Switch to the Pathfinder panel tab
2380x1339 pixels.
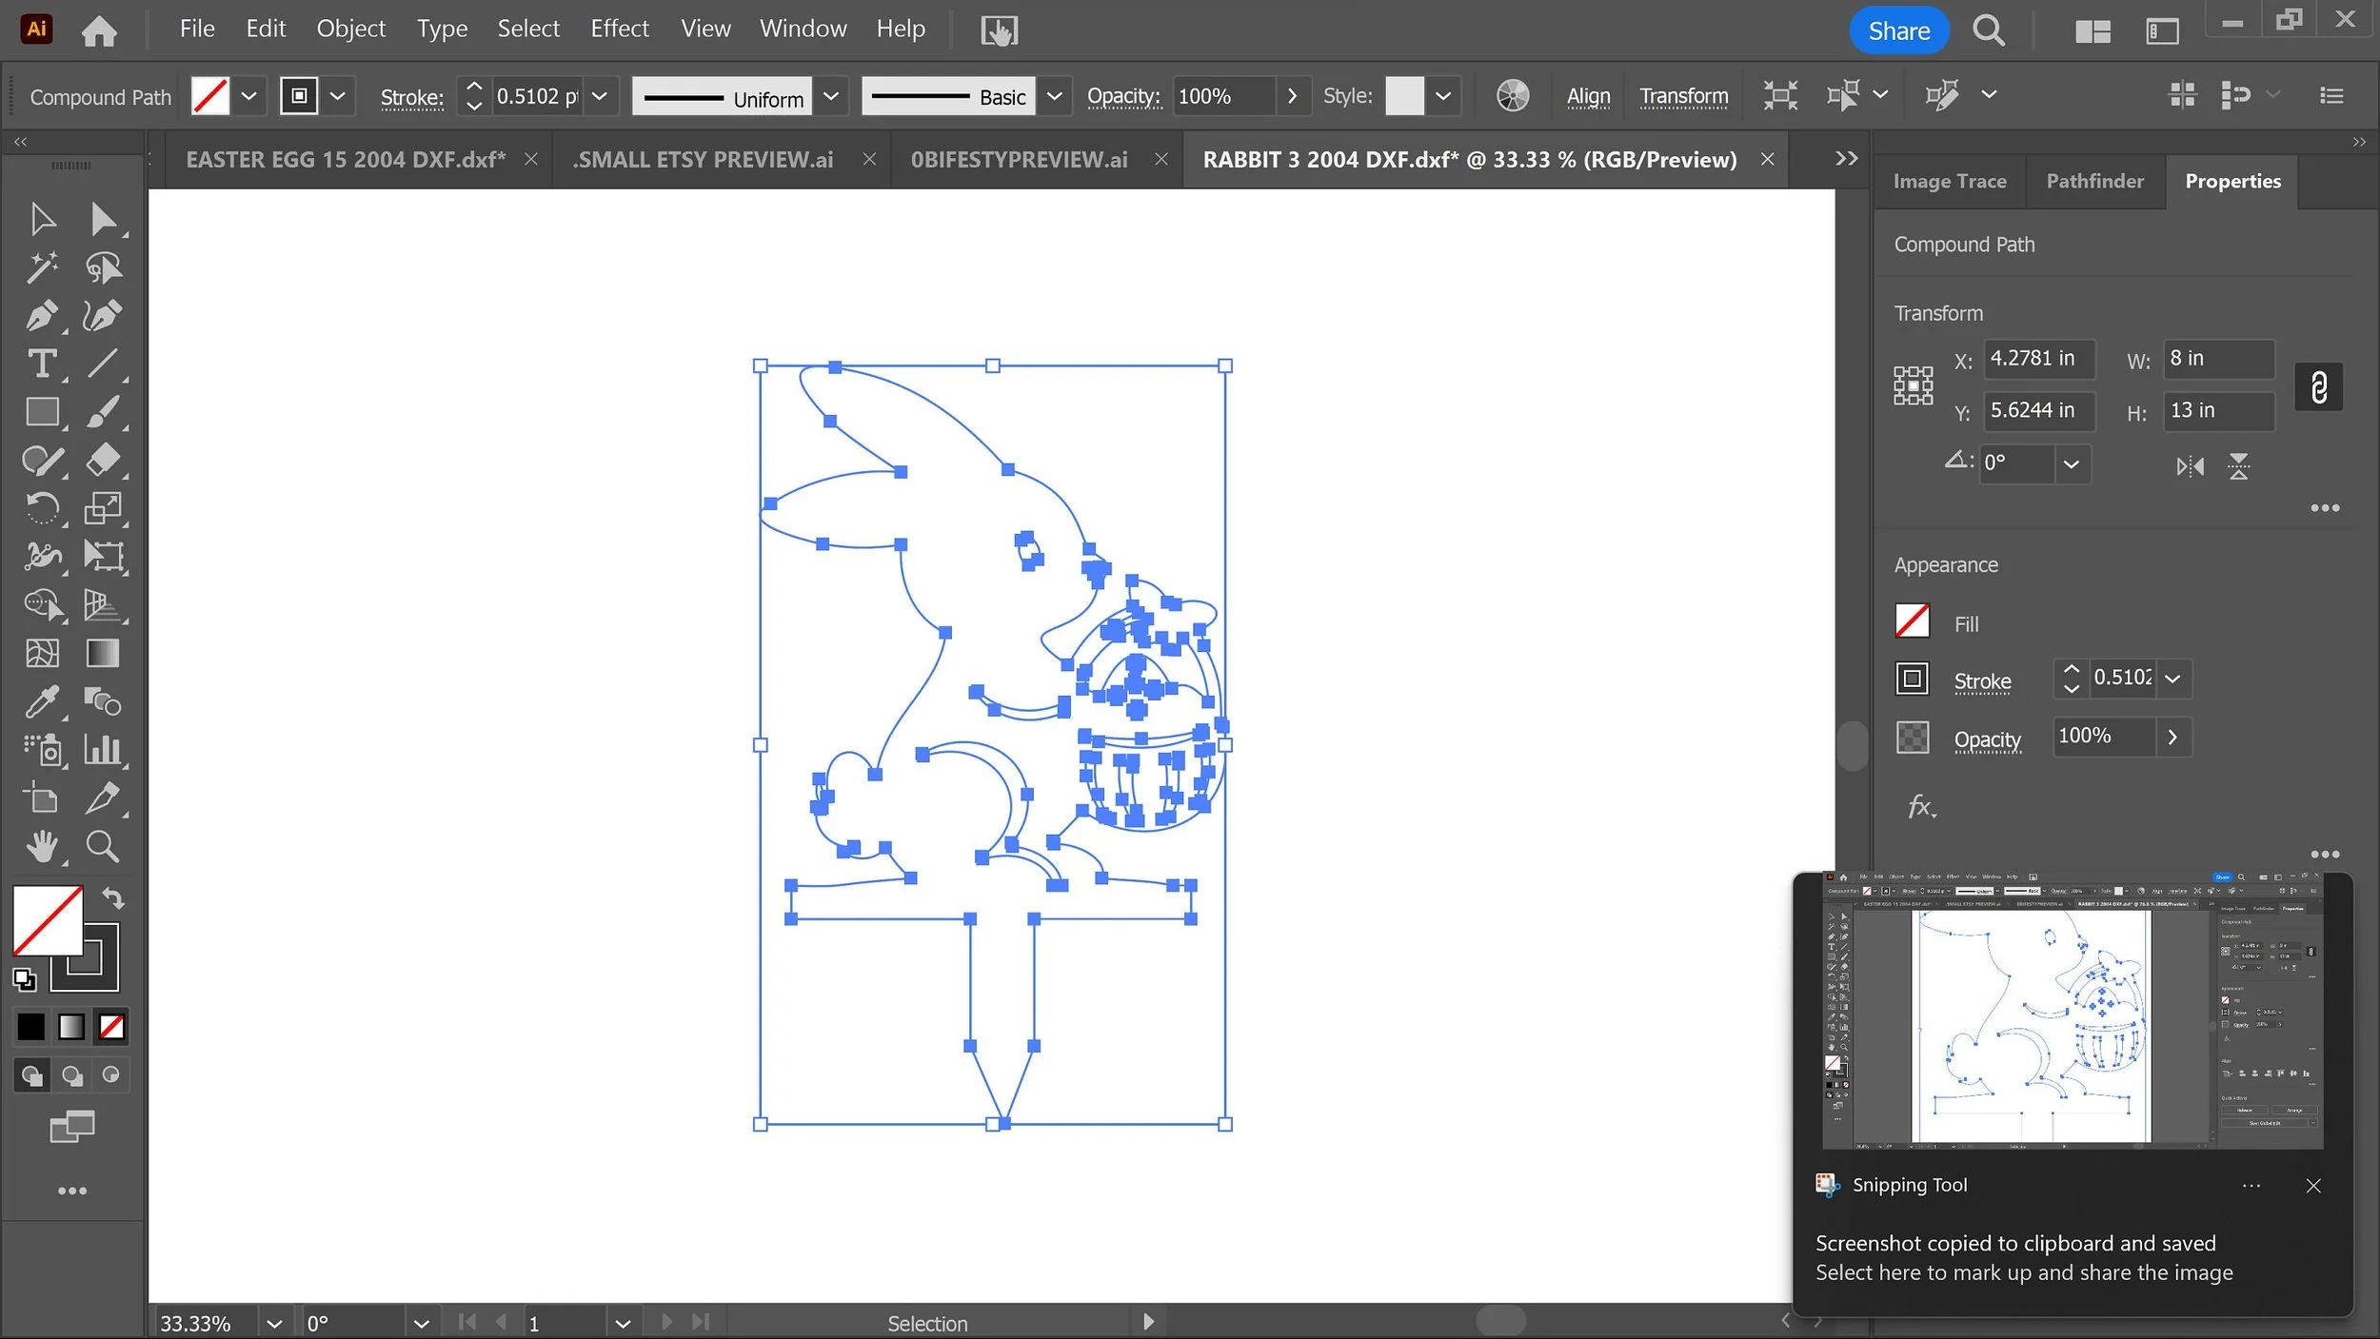click(2094, 181)
